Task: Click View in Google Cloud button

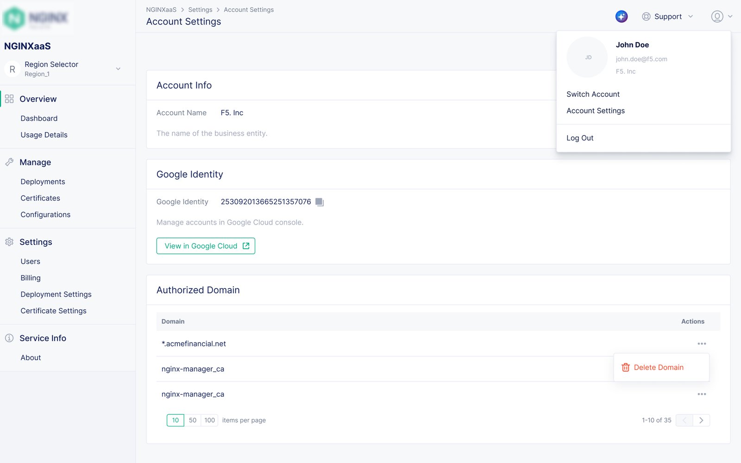Action: click(206, 246)
